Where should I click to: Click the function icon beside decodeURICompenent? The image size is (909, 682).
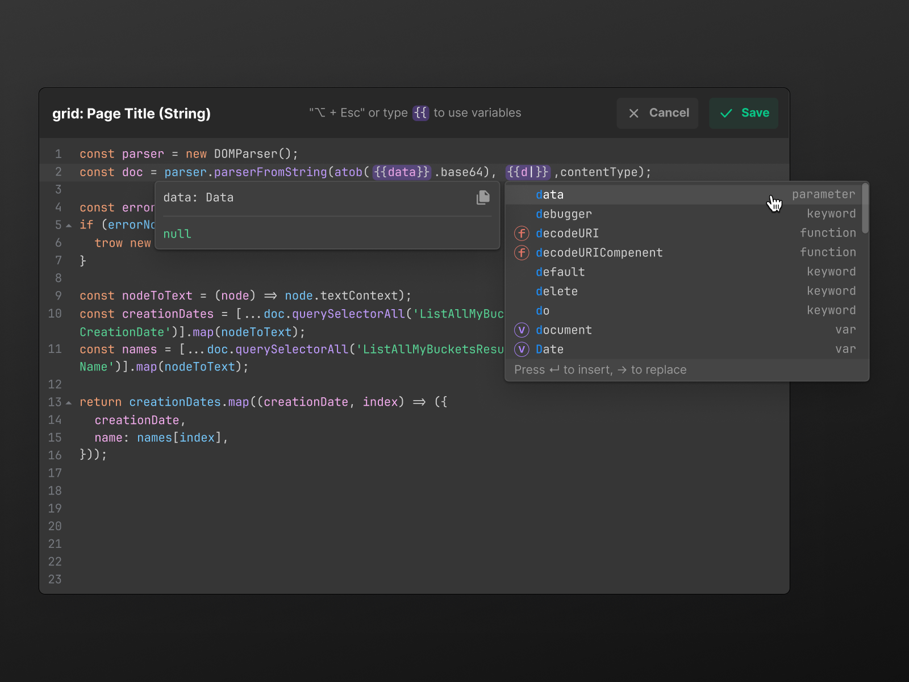(522, 253)
